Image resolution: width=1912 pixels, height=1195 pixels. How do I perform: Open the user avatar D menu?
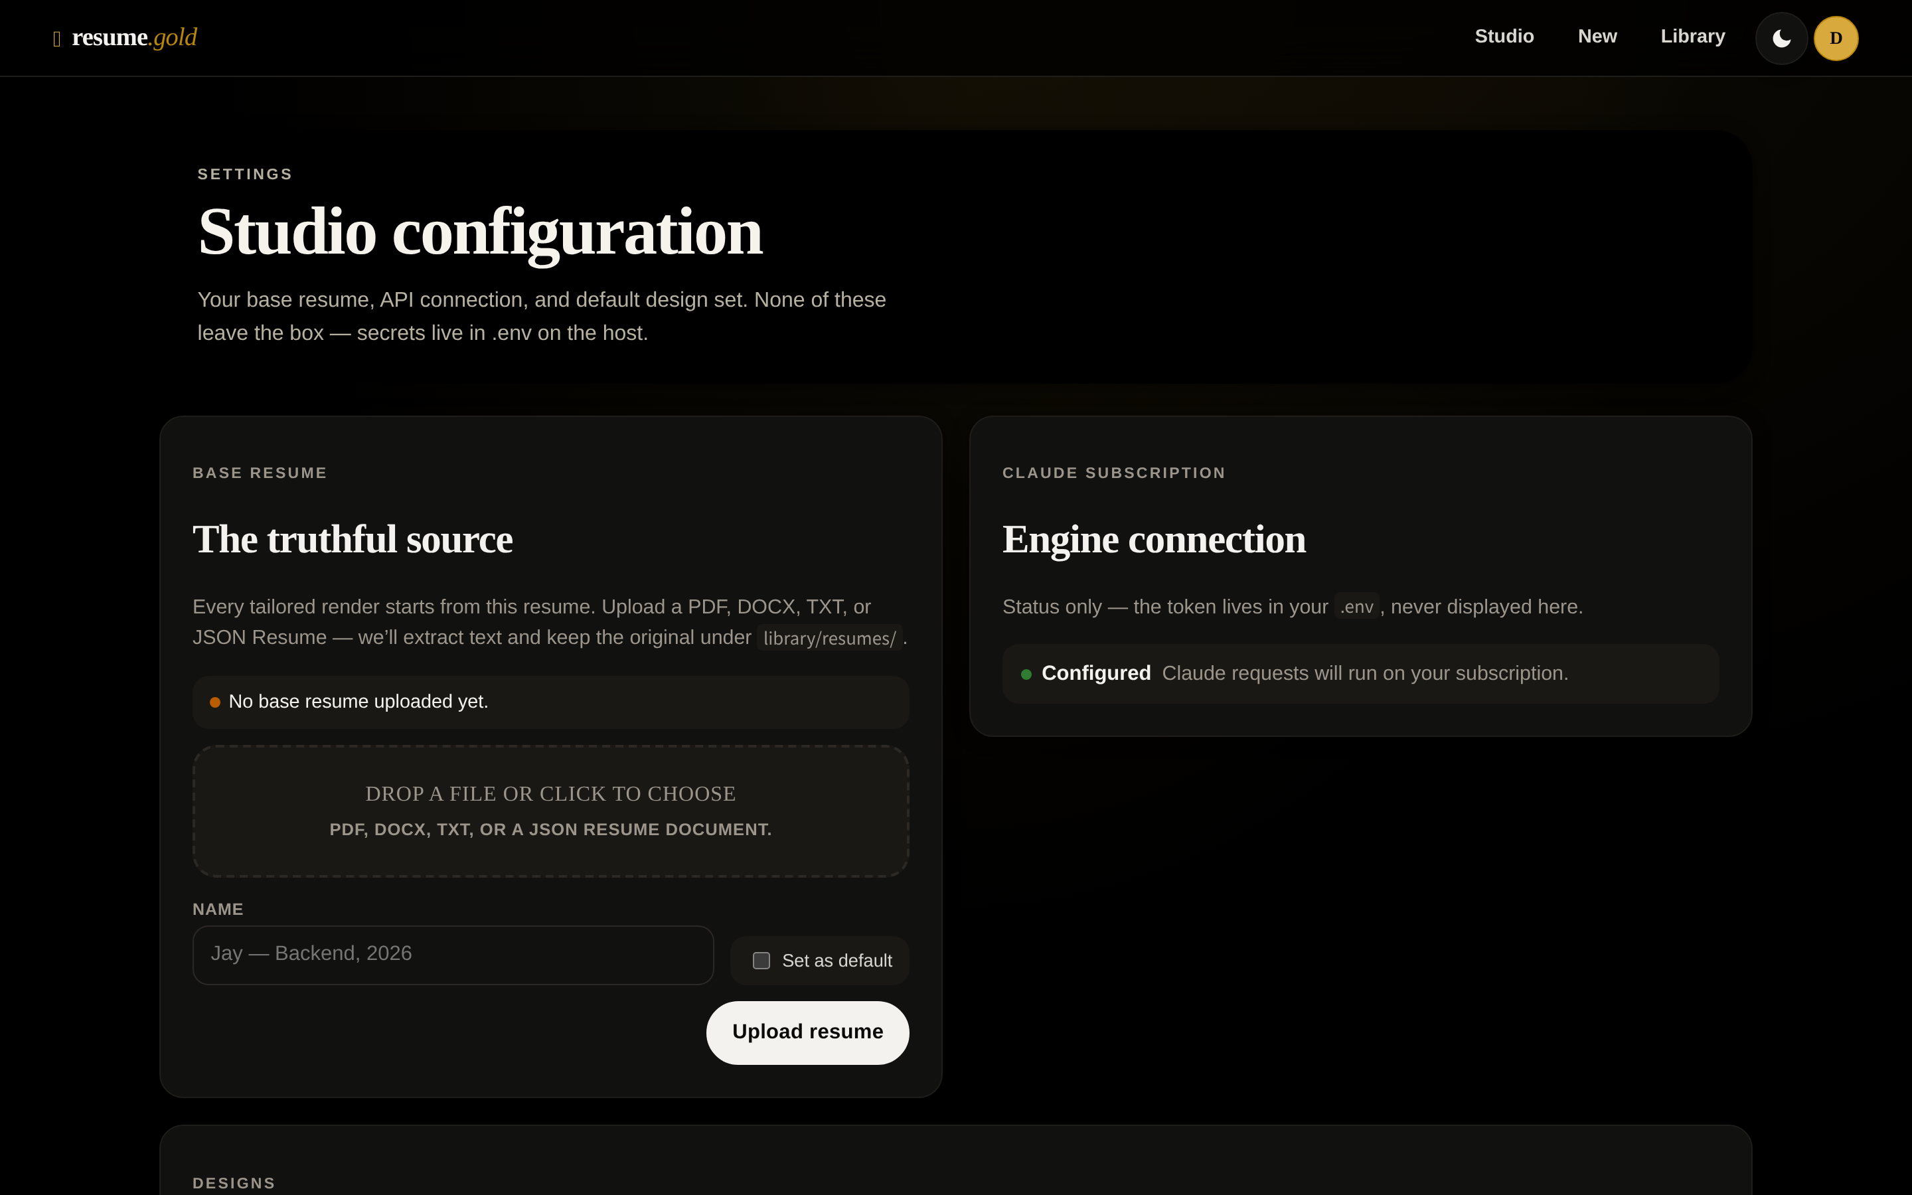(1836, 38)
